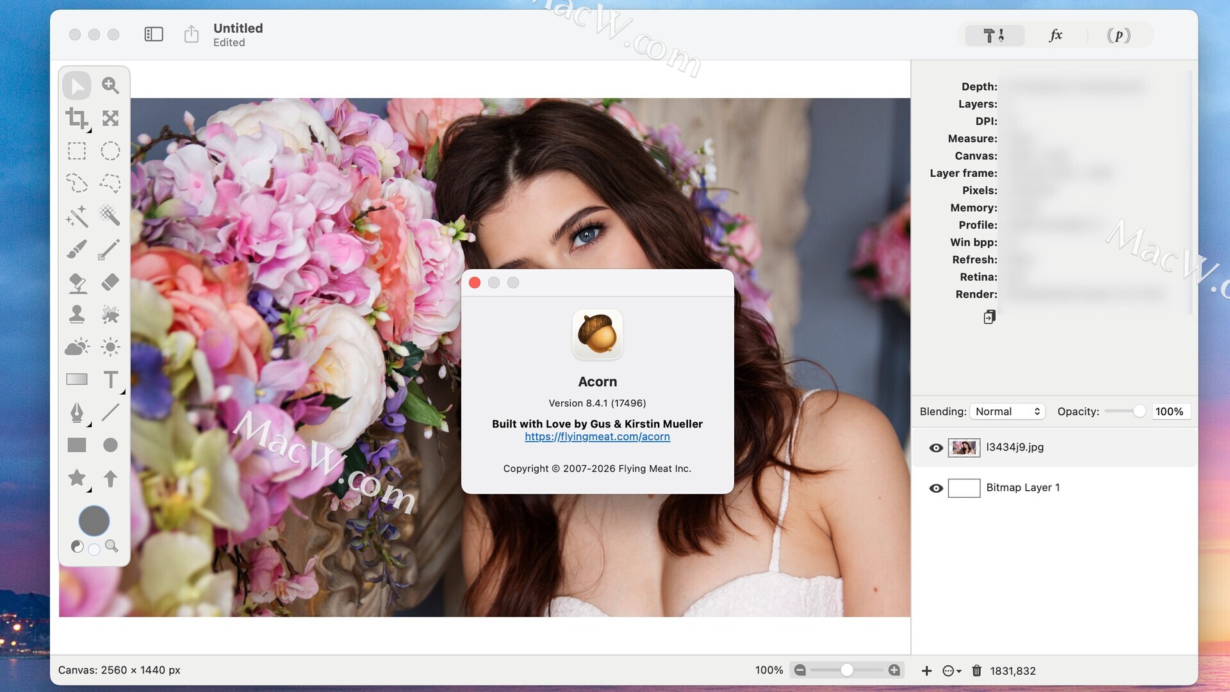Select the Gradient tool
Screen dimensions: 1230x692
pos(77,380)
